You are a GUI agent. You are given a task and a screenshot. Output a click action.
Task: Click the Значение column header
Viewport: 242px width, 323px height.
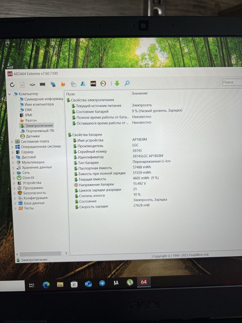pos(140,93)
